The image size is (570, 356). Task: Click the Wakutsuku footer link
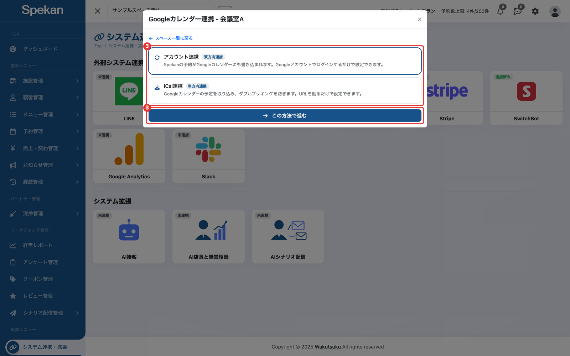[x=328, y=347]
